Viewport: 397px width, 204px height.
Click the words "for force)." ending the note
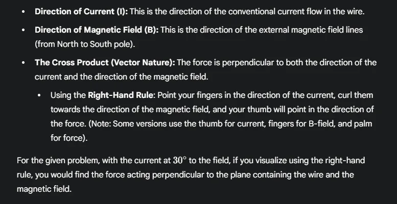pyautogui.click(x=69, y=138)
